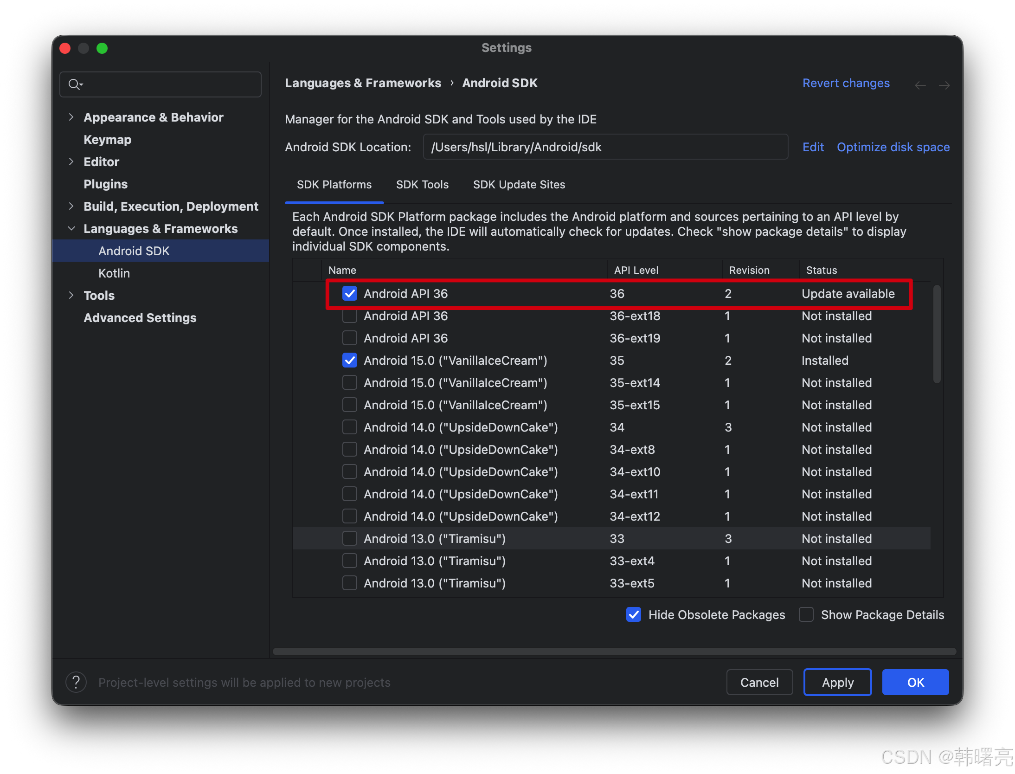The width and height of the screenshot is (1015, 774).
Task: Uncheck the Android API 36 revision 2 checkbox
Action: point(349,293)
